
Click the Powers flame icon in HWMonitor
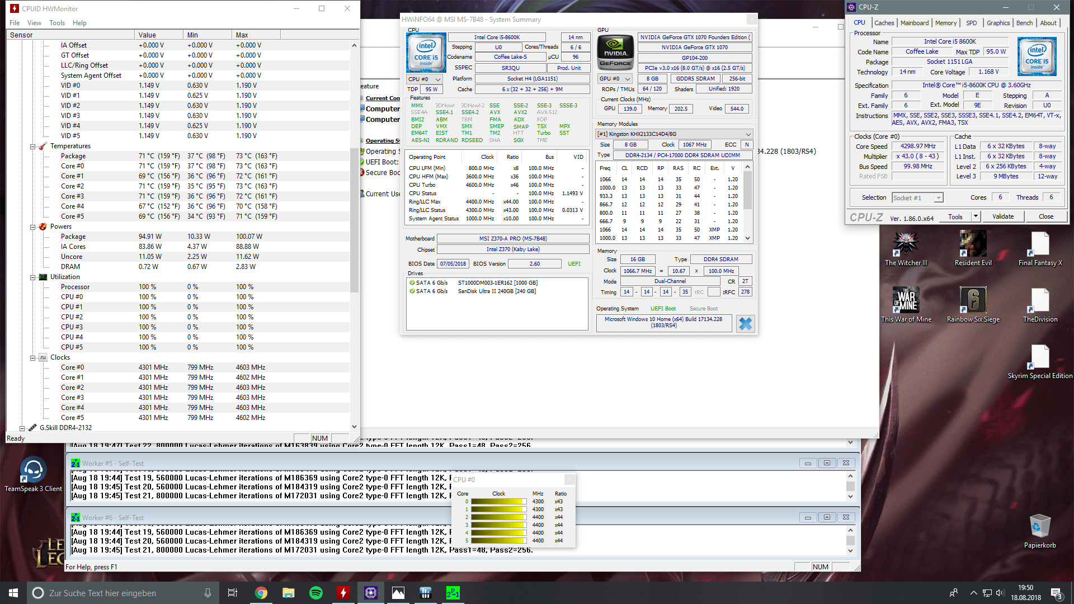[43, 226]
